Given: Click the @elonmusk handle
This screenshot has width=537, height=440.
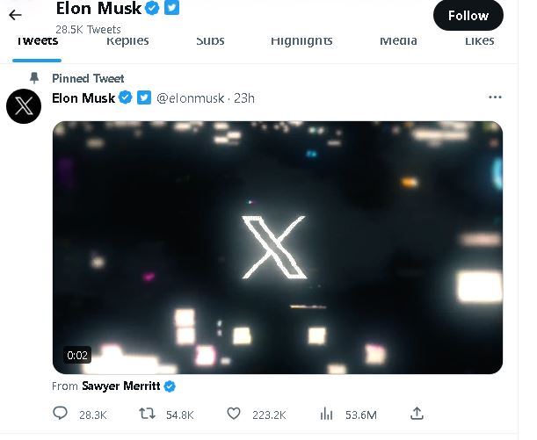Looking at the screenshot, I should tap(191, 97).
